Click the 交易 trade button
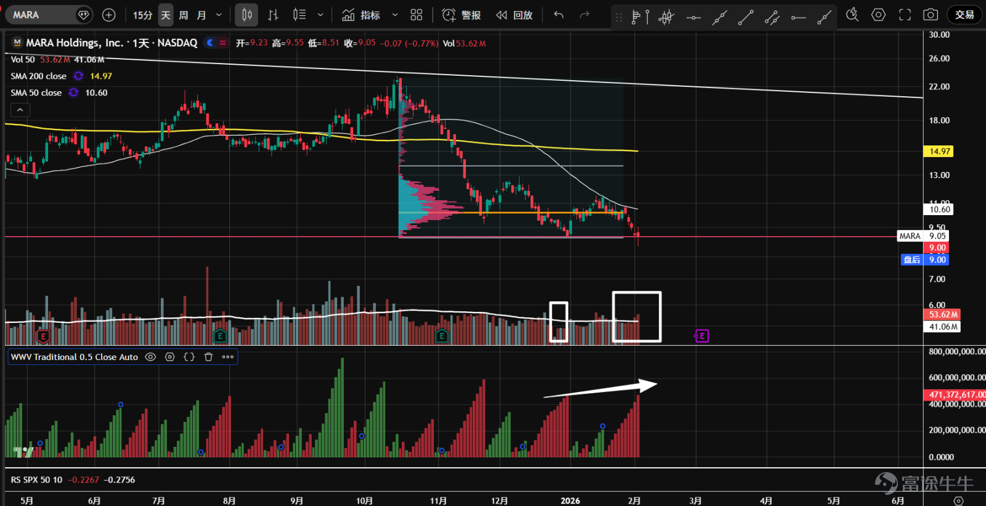 (x=964, y=15)
